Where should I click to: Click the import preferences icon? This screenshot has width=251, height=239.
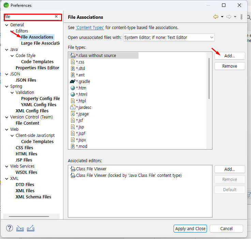pos(20,228)
